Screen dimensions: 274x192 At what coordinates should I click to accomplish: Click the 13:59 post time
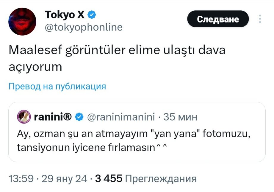pyautogui.click(x=21, y=179)
